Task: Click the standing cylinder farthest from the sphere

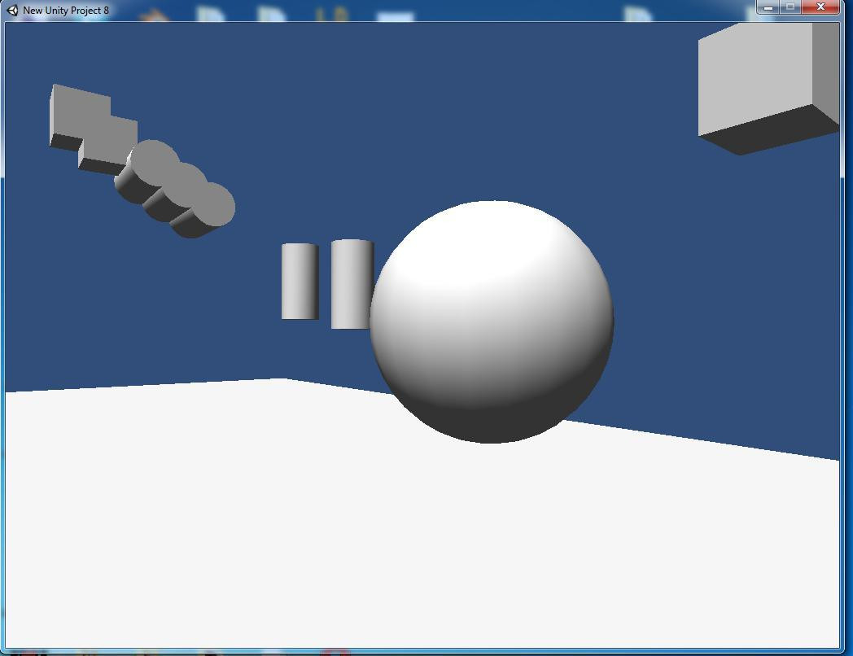Action: (x=300, y=282)
